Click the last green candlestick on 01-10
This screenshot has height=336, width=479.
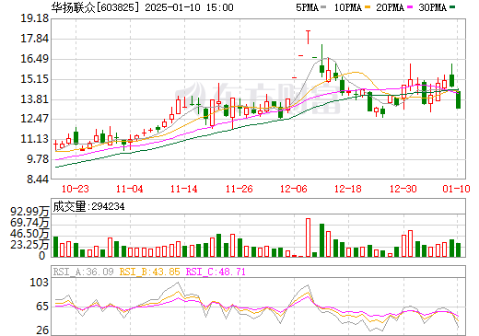458,98
